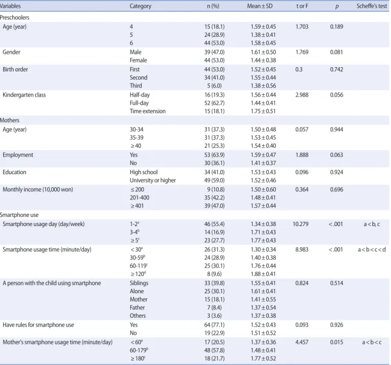This screenshot has width=391, height=365.
Task: Click the 'Kindergarten class' variable label
Action: (24, 95)
